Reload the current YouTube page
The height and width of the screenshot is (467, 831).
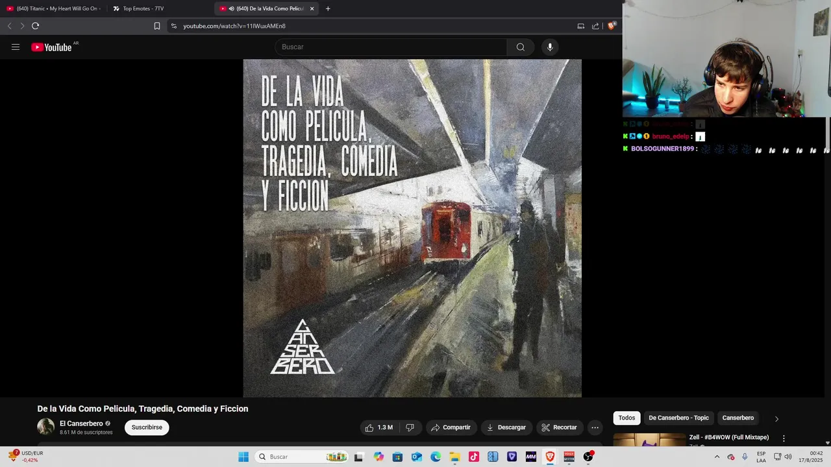(x=35, y=26)
